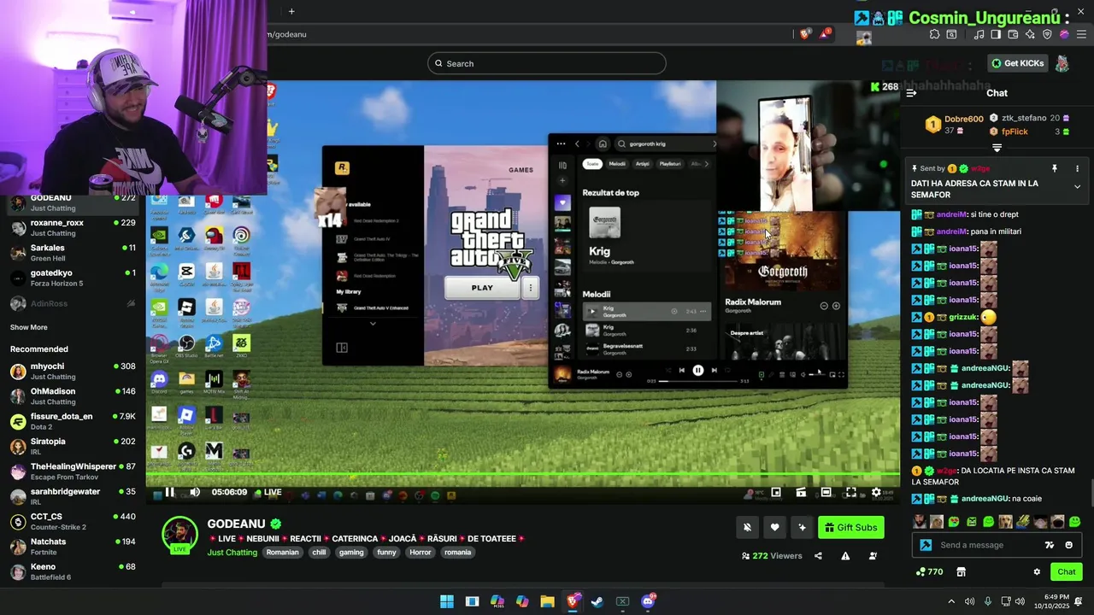
Task: Enter fullscreen mode on stream player
Action: pos(851,492)
